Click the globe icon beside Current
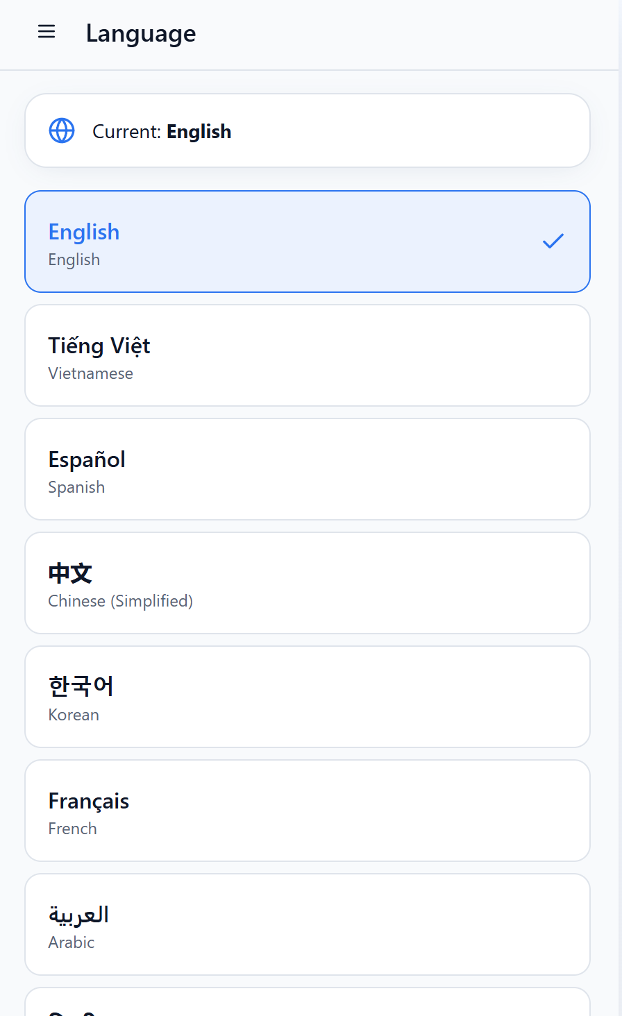Viewport: 622px width, 1016px height. click(62, 130)
